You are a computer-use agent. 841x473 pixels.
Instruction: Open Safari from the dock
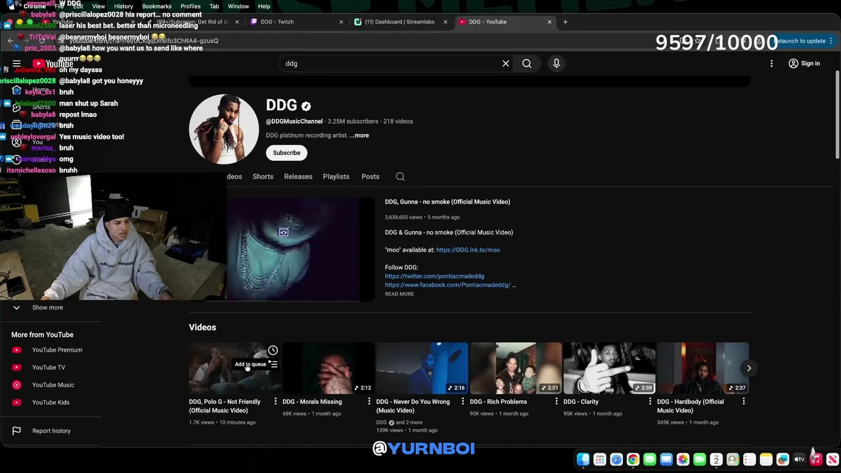(x=616, y=459)
